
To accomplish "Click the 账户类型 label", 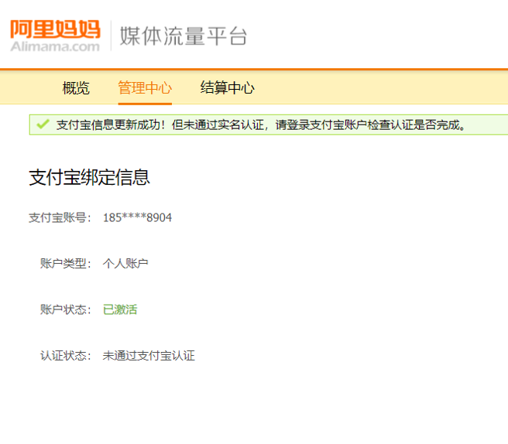I will (x=66, y=264).
